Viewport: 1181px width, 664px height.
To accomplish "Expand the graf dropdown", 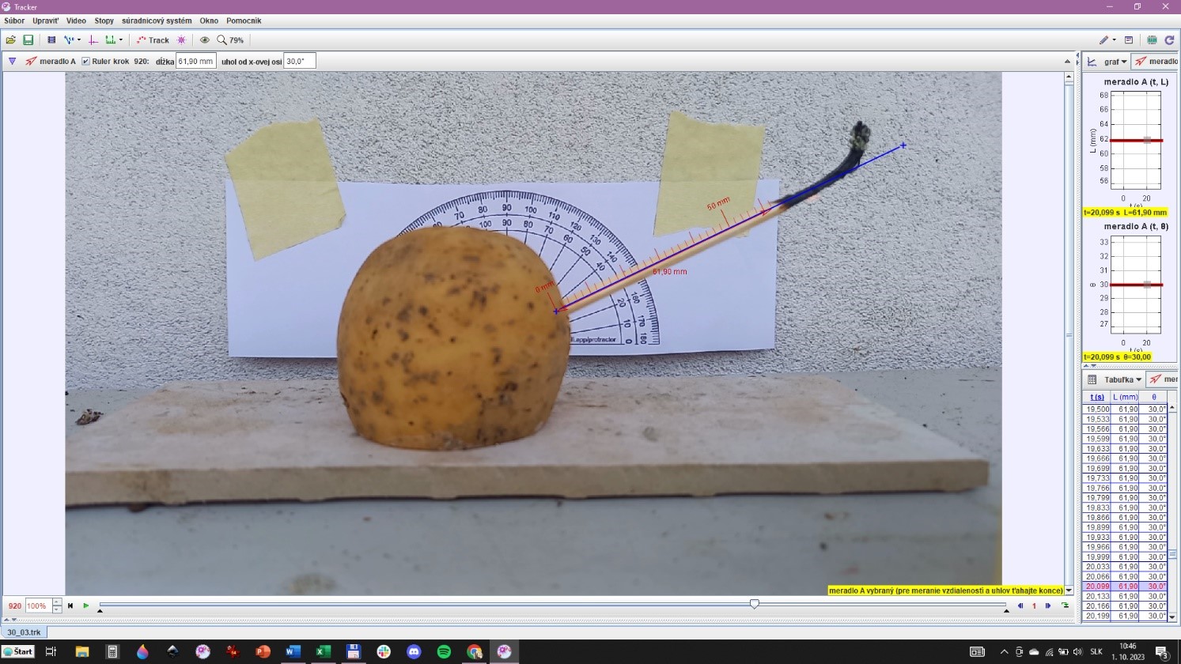I will pyautogui.click(x=1115, y=62).
